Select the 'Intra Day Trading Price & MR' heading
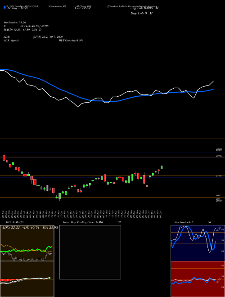225x297 pixels. tap(83, 222)
